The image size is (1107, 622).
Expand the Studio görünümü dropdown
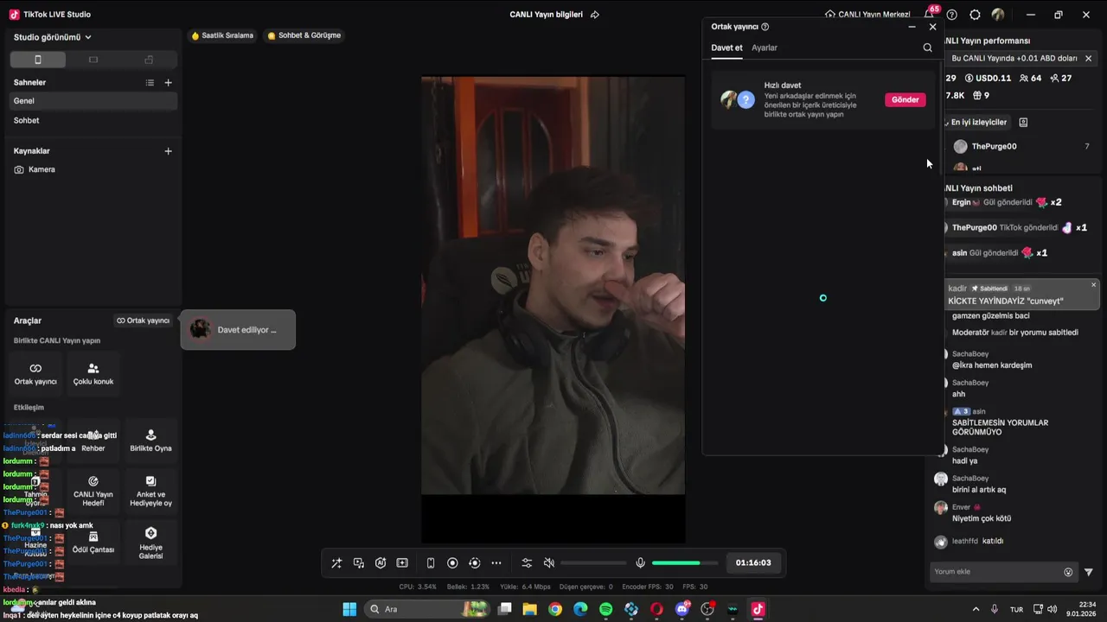[x=53, y=37]
